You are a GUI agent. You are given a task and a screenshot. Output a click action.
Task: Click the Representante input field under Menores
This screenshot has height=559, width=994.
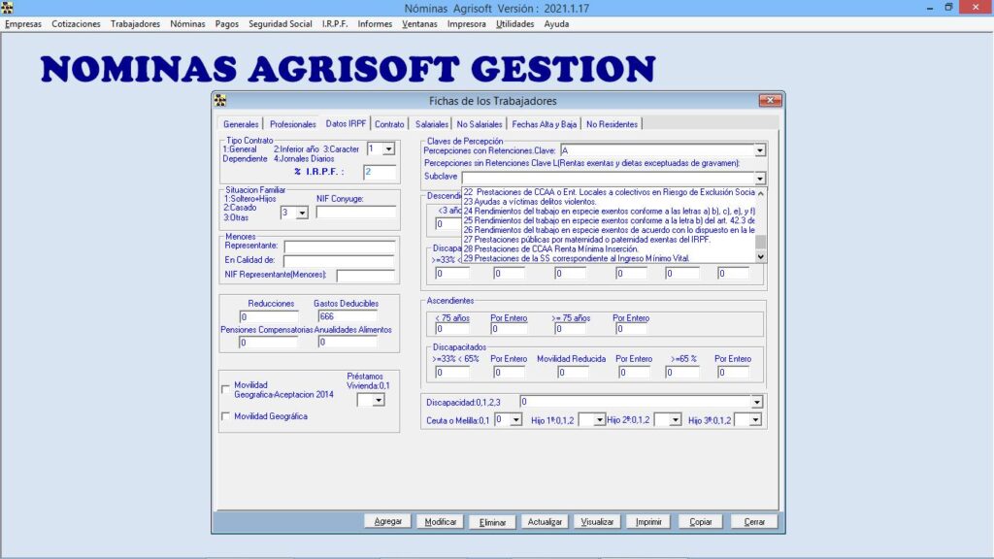click(x=339, y=247)
